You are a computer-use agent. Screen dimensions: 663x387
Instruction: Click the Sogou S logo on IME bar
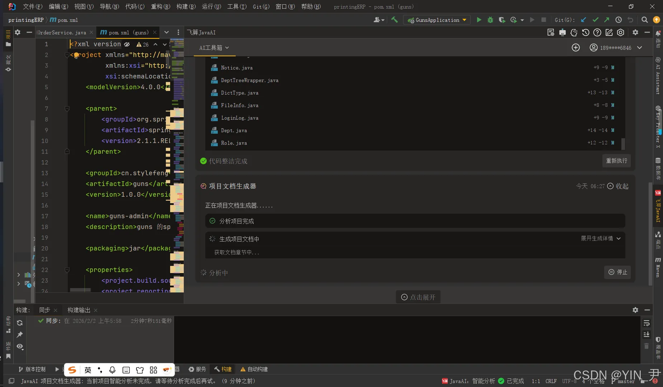(72, 370)
